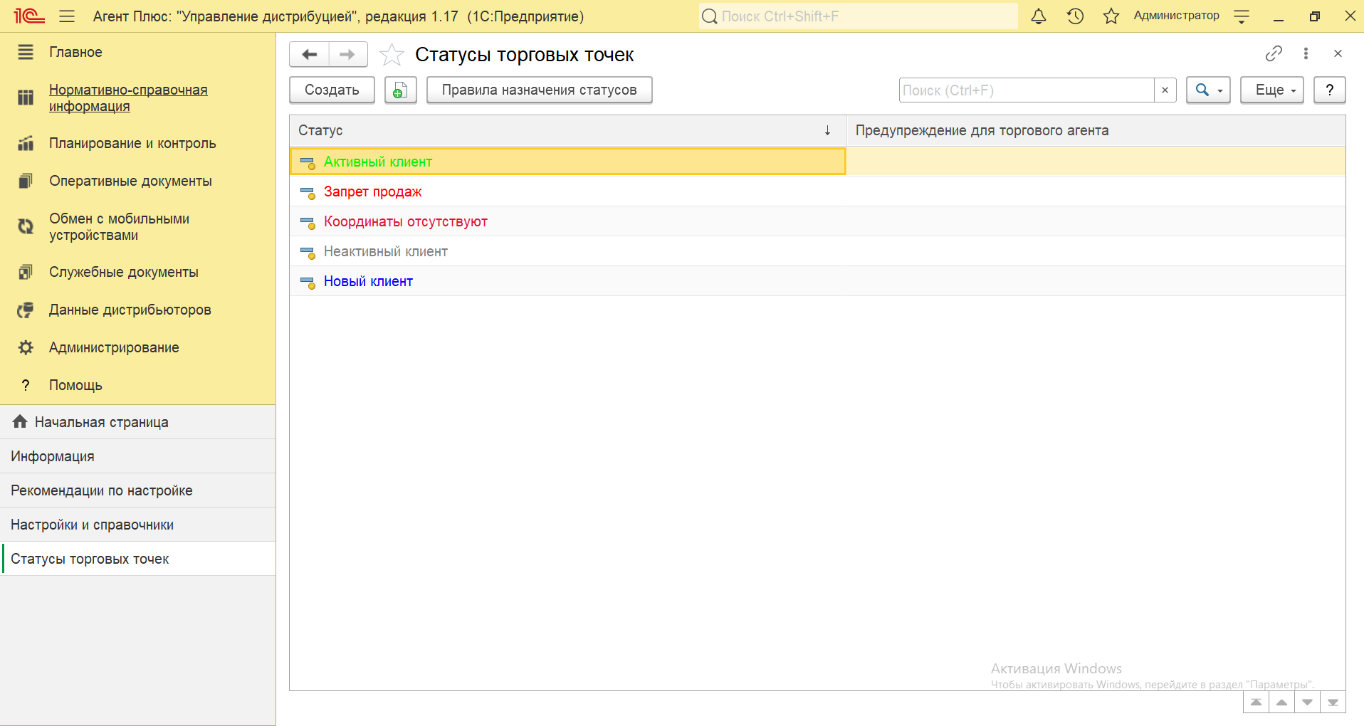Click Обмен с мобильными устройствами sync icon
Image resolution: width=1364 pixels, height=726 pixels.
[26, 226]
